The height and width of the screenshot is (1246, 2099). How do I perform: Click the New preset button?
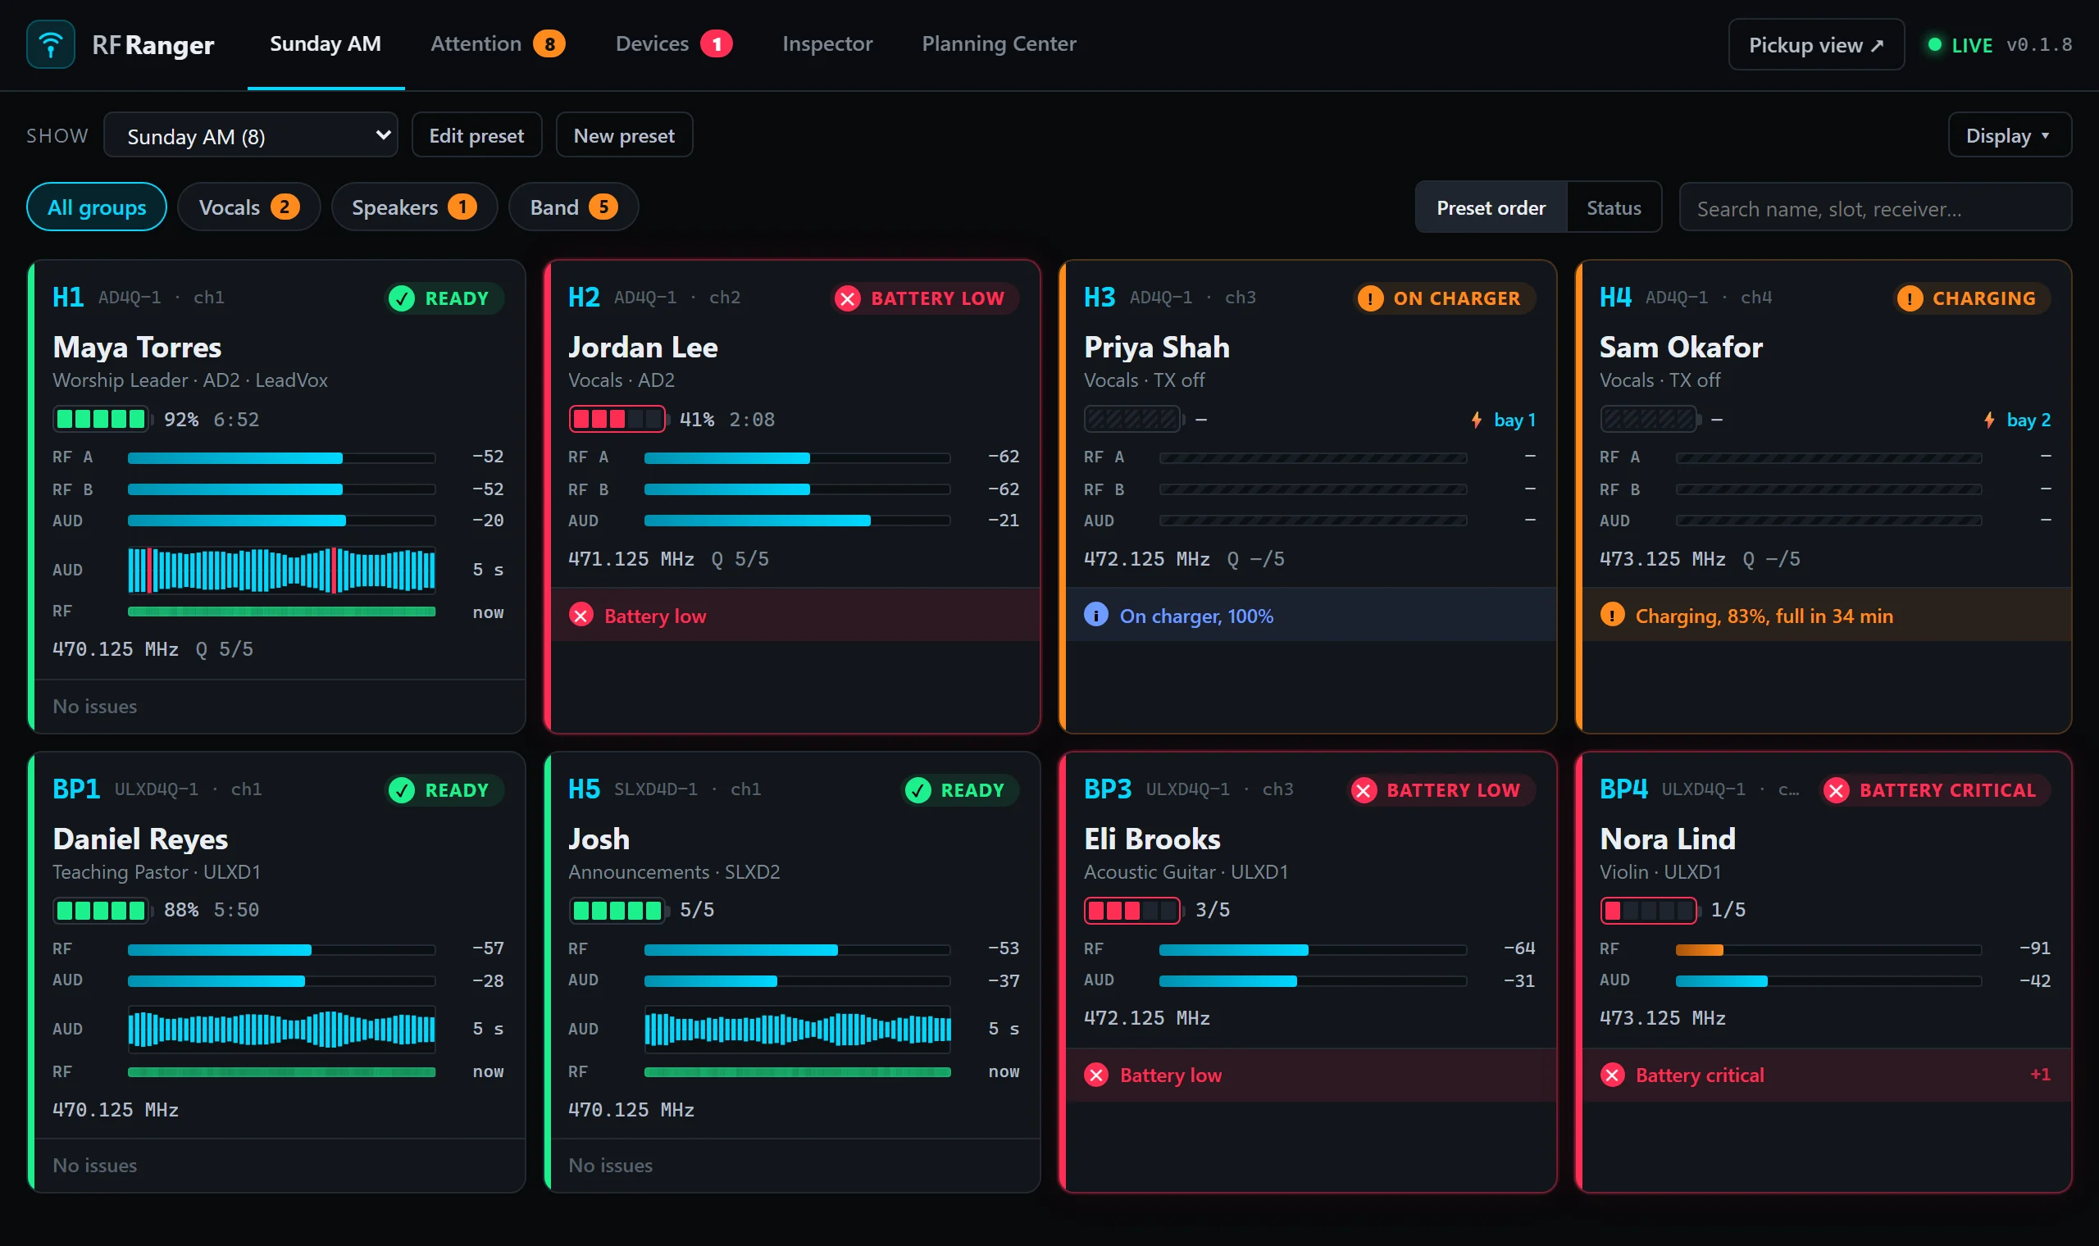624,136
